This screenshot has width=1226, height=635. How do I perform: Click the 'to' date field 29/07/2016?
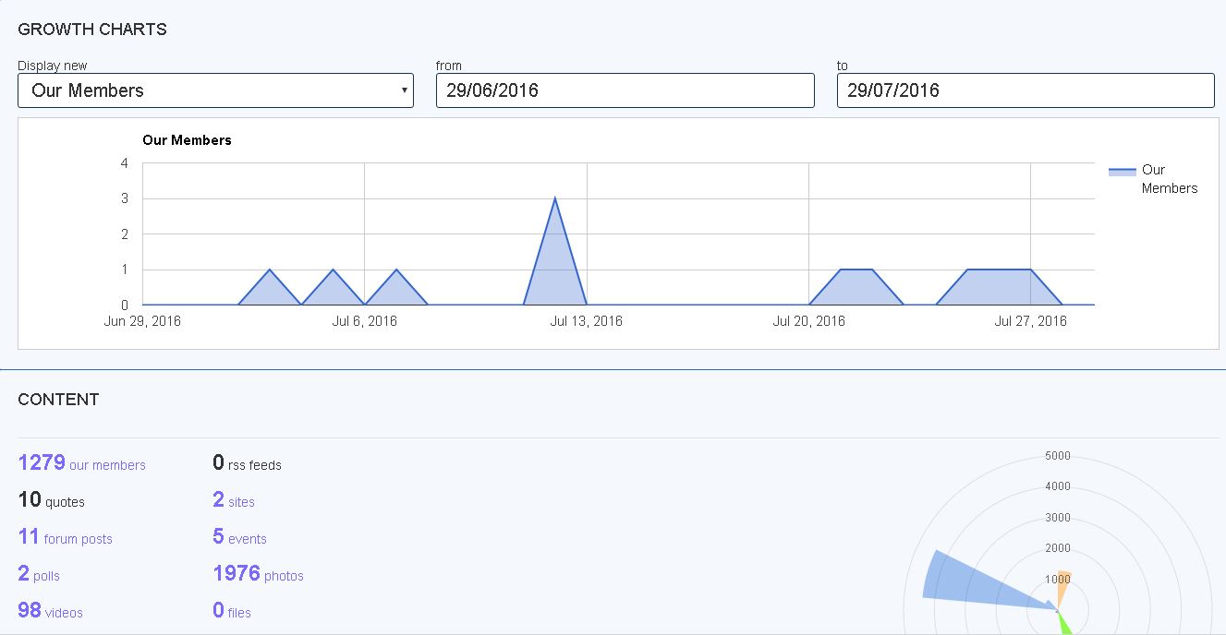(1025, 90)
